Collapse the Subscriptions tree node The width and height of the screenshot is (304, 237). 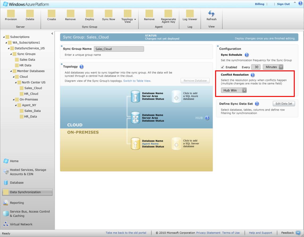[4, 37]
